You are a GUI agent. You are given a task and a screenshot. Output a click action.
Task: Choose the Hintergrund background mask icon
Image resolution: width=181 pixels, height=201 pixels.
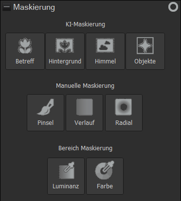pyautogui.click(x=65, y=45)
